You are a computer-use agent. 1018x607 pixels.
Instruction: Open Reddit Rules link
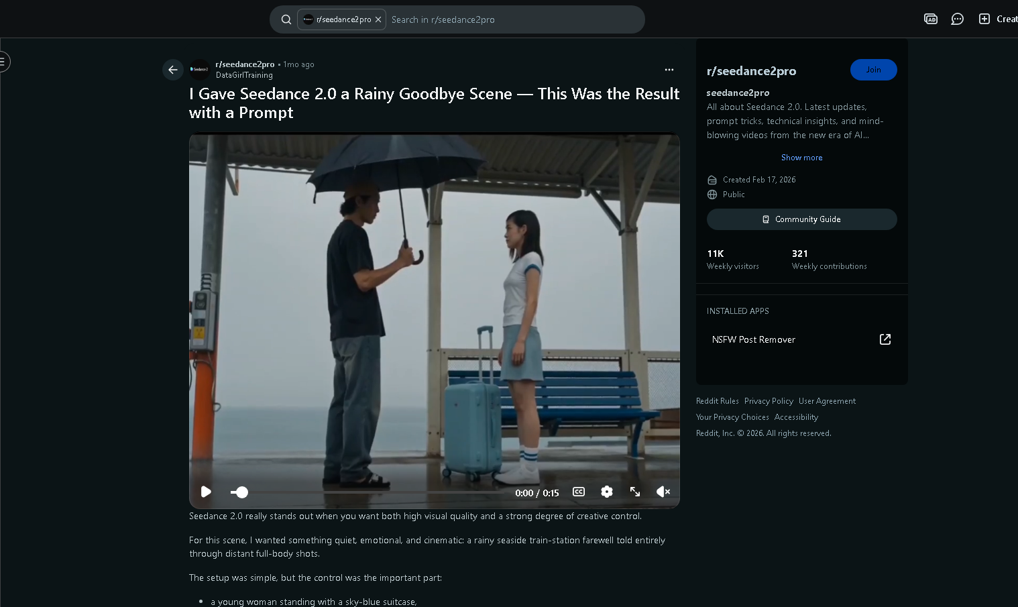718,401
